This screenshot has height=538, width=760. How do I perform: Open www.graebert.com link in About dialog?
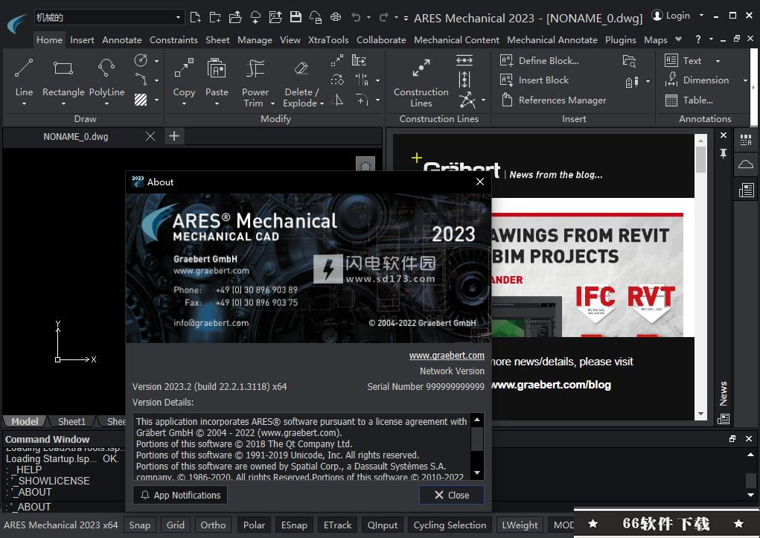(447, 355)
